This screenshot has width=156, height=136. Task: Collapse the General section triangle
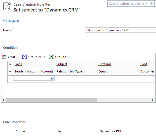(4, 21)
